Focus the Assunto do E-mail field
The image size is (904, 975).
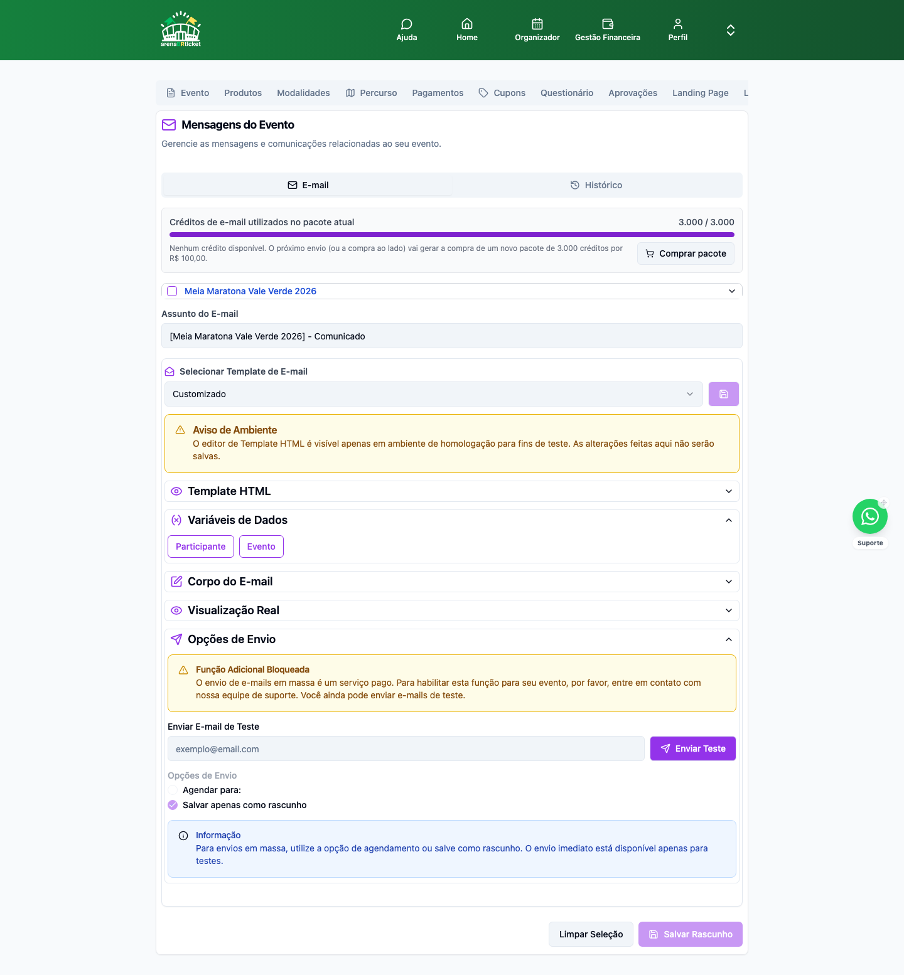[x=452, y=336]
